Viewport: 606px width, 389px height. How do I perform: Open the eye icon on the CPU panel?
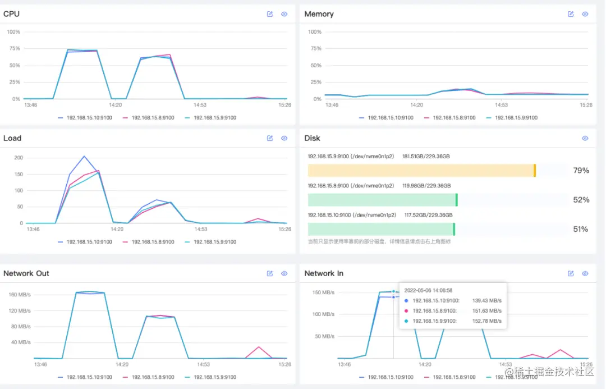[x=284, y=14]
